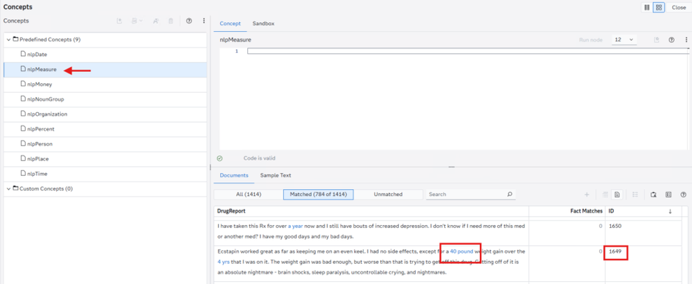Expand the Custom Concepts folder

(x=8, y=188)
